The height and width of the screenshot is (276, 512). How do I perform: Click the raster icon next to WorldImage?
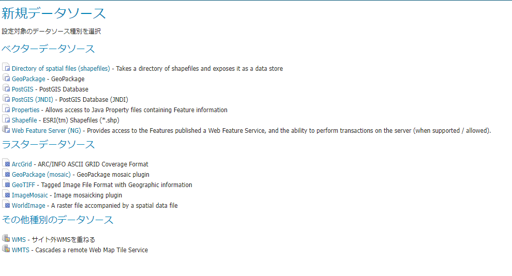point(6,205)
